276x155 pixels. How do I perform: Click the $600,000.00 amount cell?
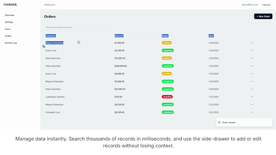pyautogui.click(x=121, y=66)
